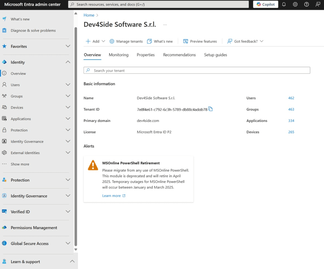The width and height of the screenshot is (324, 269).
Task: Switch to the Recommendations tab
Action: pos(179,55)
